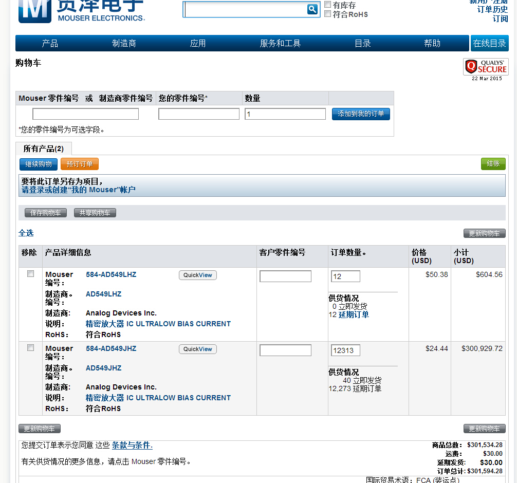Click the 共享购物车 button
This screenshot has width=517, height=483.
95,213
